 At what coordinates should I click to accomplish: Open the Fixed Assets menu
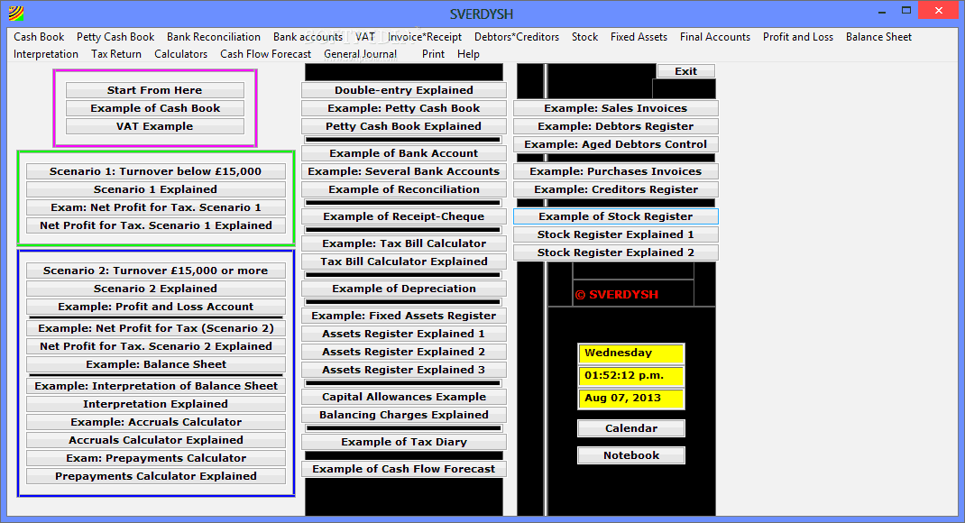click(x=639, y=37)
